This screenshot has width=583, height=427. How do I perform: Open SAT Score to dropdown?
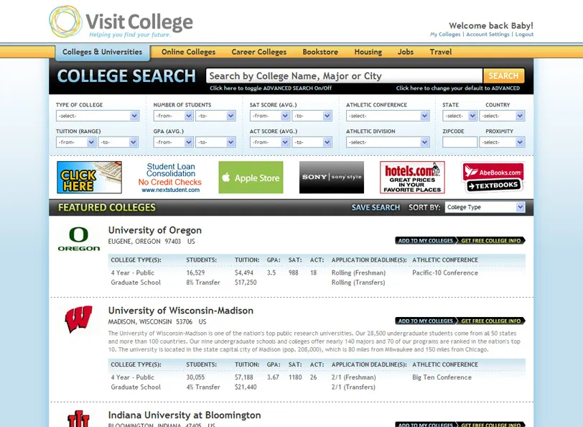[x=312, y=116]
